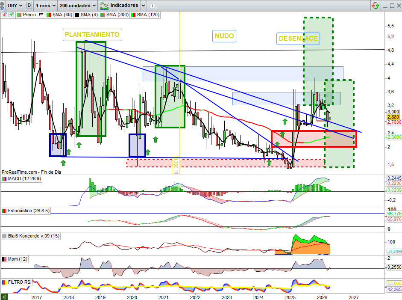The width and height of the screenshot is (402, 300).
Task: Click the MACD histogram value 0,0209
Action: click(394, 190)
